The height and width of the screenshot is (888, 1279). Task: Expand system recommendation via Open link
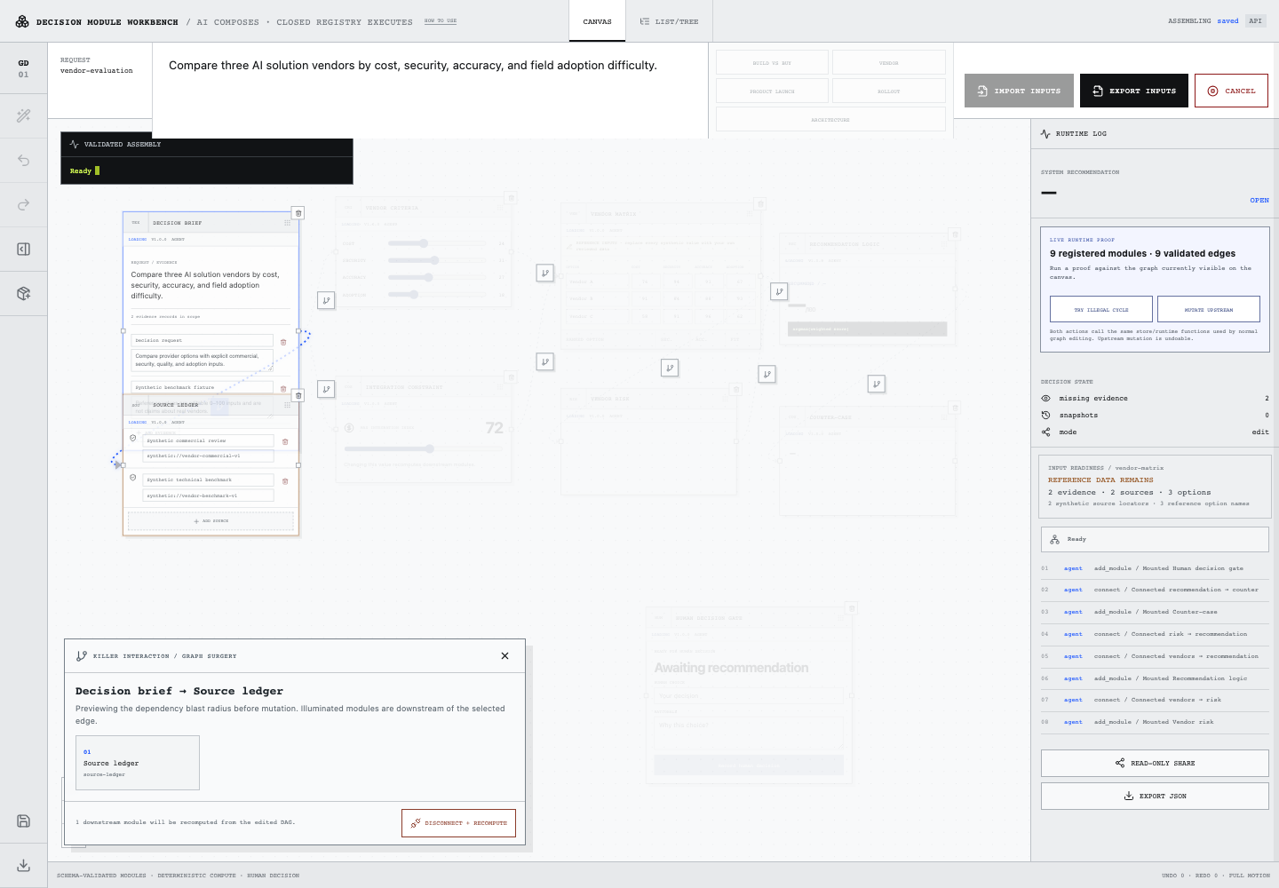[x=1259, y=200]
